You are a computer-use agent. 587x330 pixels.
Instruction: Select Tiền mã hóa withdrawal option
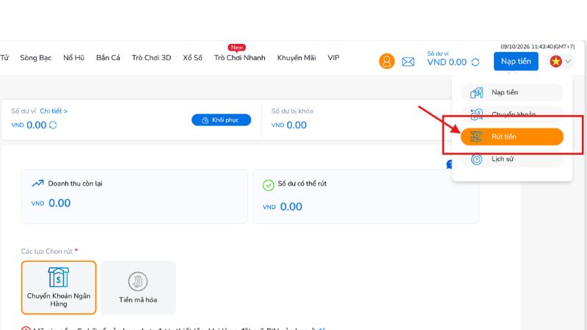(138, 287)
